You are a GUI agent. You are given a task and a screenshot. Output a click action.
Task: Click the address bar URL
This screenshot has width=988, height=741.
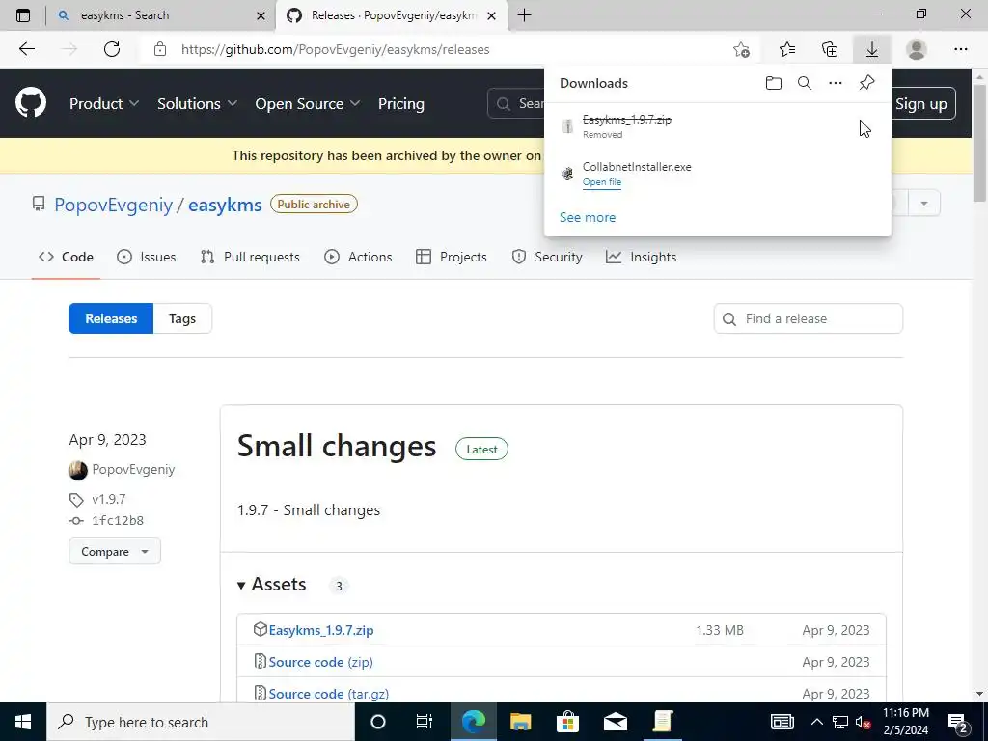(x=335, y=49)
